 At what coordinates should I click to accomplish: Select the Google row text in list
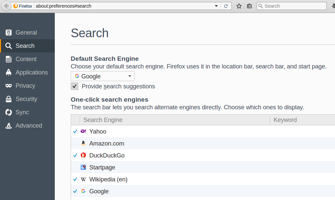pyautogui.click(x=99, y=191)
